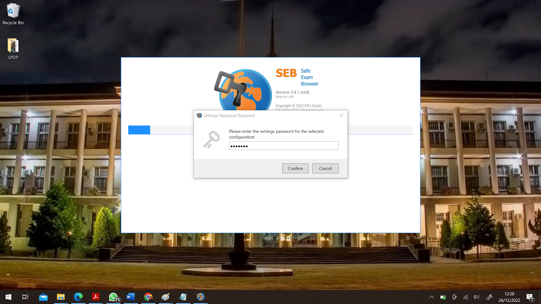Check battery status in system tray

[x=443, y=297]
